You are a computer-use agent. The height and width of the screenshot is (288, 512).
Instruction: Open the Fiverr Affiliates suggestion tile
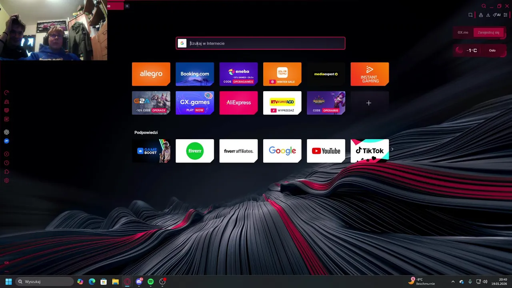238,151
